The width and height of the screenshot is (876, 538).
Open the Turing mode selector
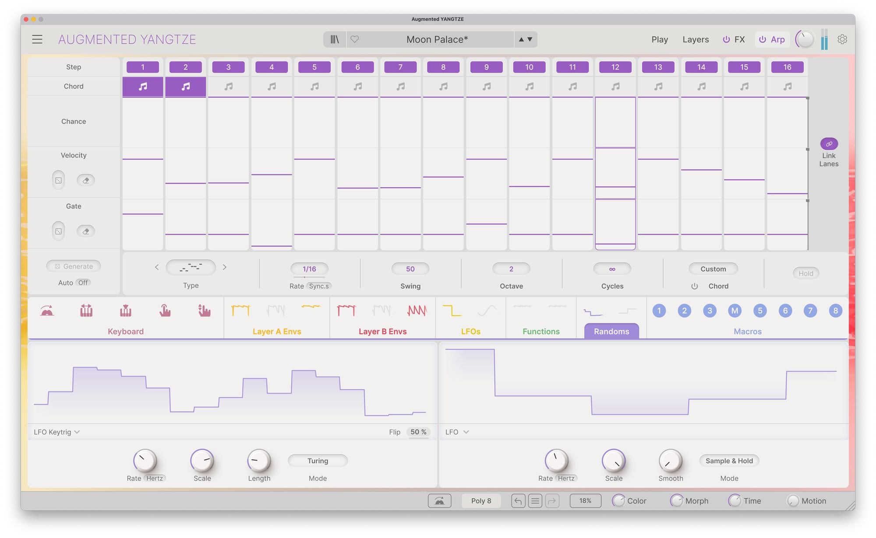(x=318, y=461)
